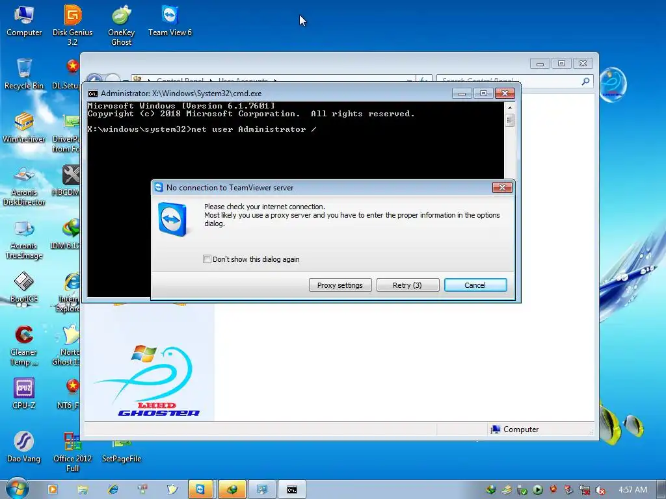Viewport: 666px width, 499px height.
Task: Open the network tray icon beside volume
Action: pyautogui.click(x=585, y=490)
